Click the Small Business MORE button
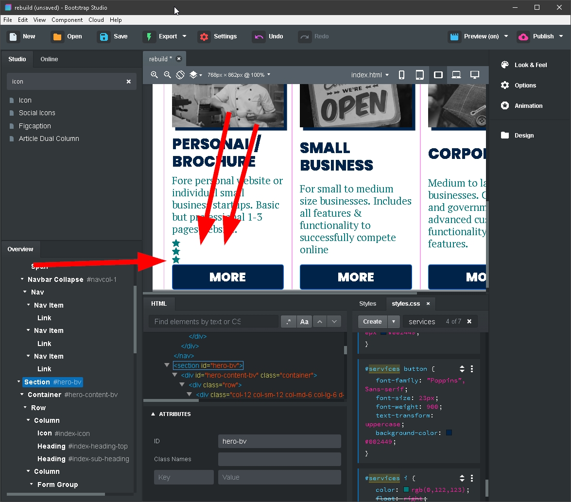Image resolution: width=571 pixels, height=502 pixels. pos(356,277)
